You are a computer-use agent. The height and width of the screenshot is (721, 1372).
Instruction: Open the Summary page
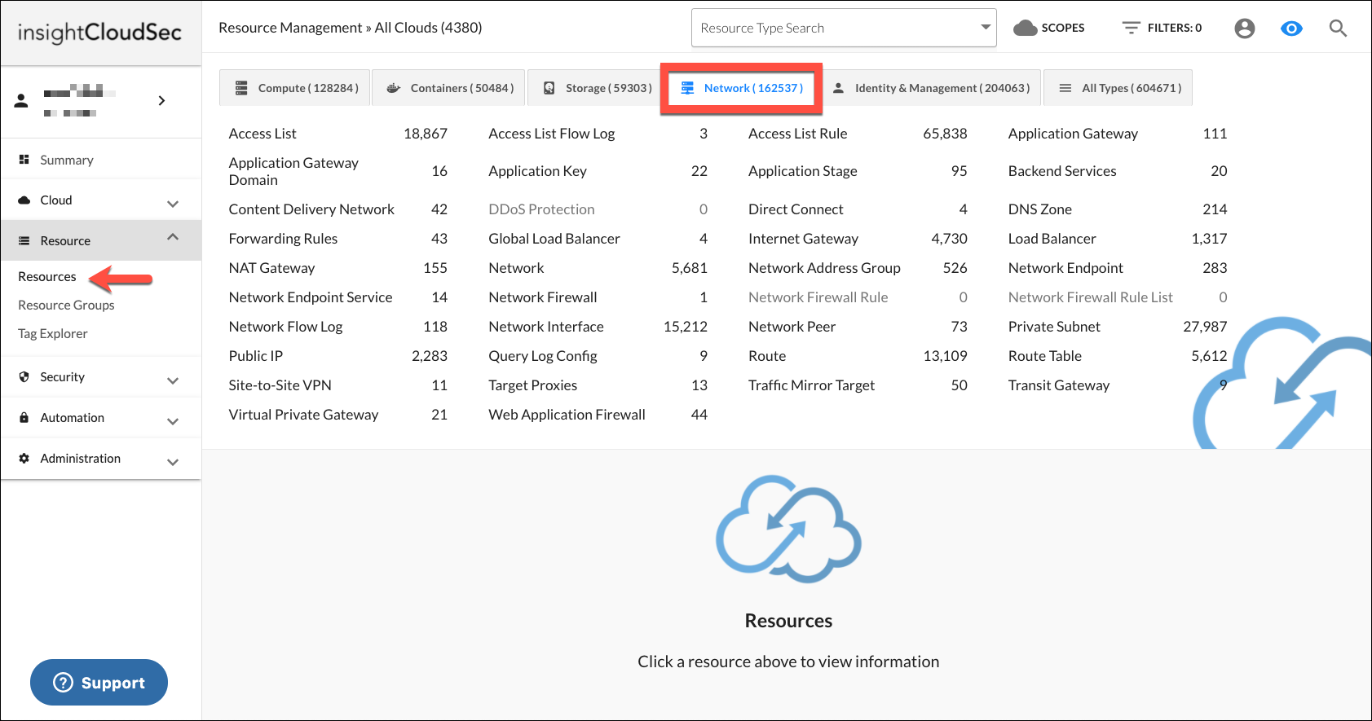point(67,160)
